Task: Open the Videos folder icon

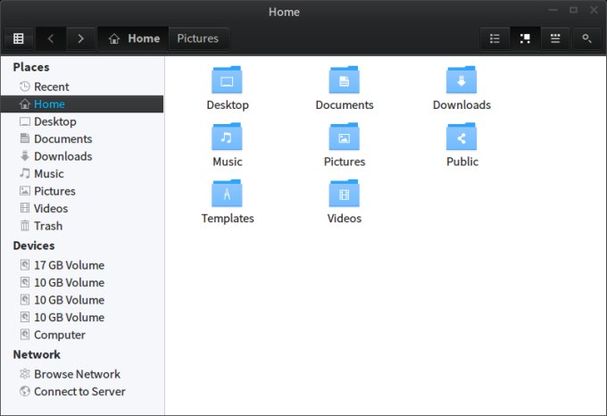Action: click(345, 194)
